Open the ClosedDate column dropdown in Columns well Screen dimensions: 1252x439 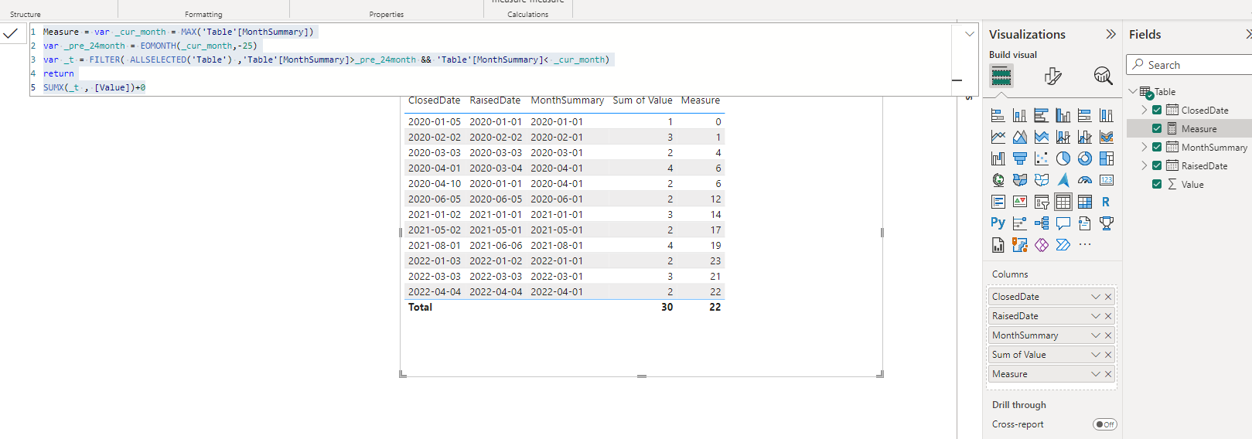coord(1096,297)
